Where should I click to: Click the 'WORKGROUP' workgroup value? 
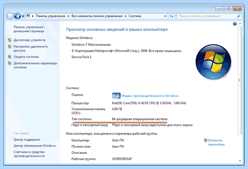tap(122, 159)
